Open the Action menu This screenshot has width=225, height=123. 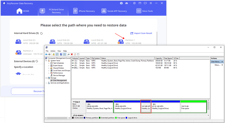53,51
